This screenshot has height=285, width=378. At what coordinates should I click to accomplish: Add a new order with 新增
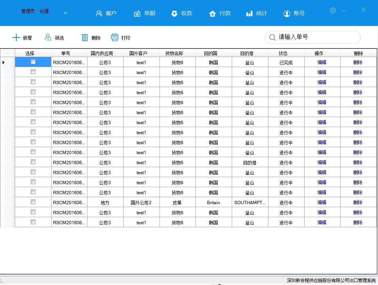(x=22, y=38)
